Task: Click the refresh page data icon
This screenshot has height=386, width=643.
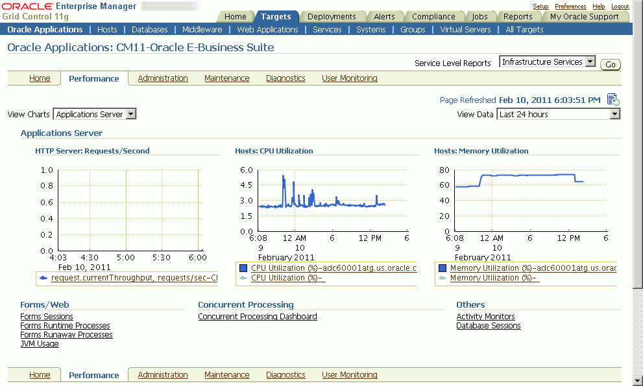Action: click(x=613, y=100)
